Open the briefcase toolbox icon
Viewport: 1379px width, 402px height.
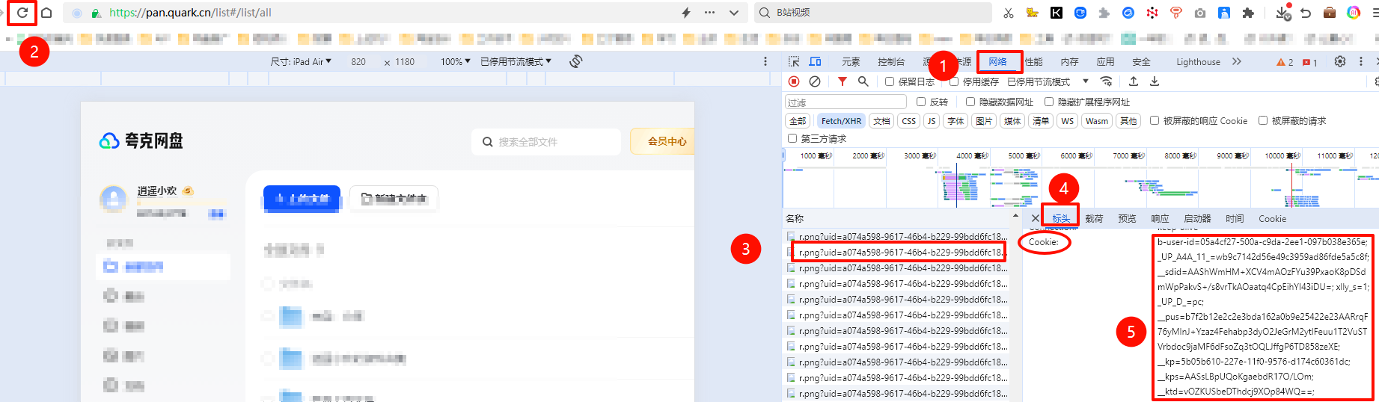point(1330,13)
